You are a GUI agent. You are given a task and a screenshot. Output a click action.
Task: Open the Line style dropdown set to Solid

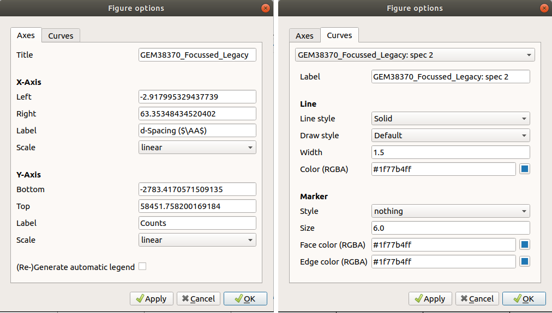click(x=450, y=119)
